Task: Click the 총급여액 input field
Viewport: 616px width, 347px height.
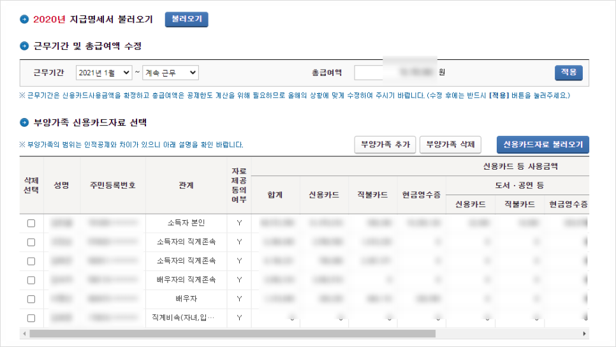Action: point(395,73)
